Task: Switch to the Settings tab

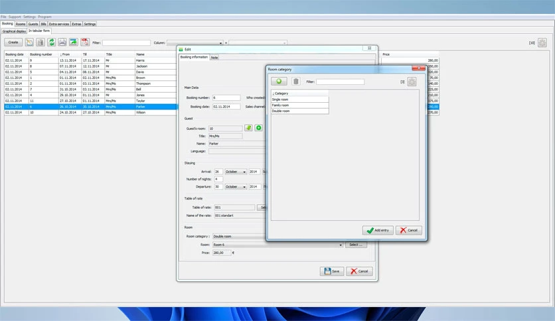Action: click(x=90, y=24)
